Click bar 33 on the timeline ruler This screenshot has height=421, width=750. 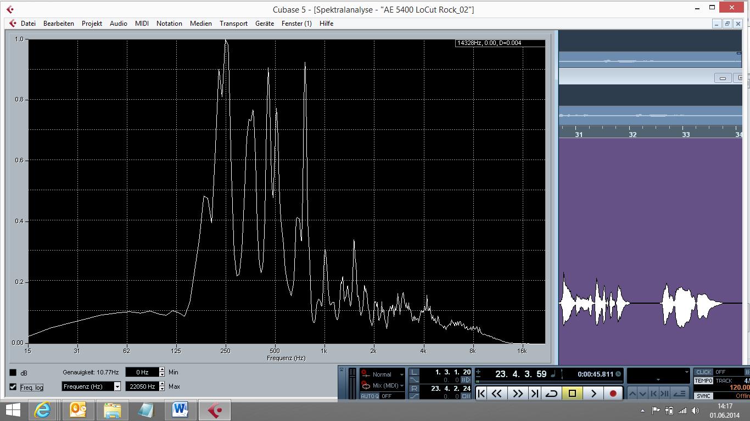686,134
